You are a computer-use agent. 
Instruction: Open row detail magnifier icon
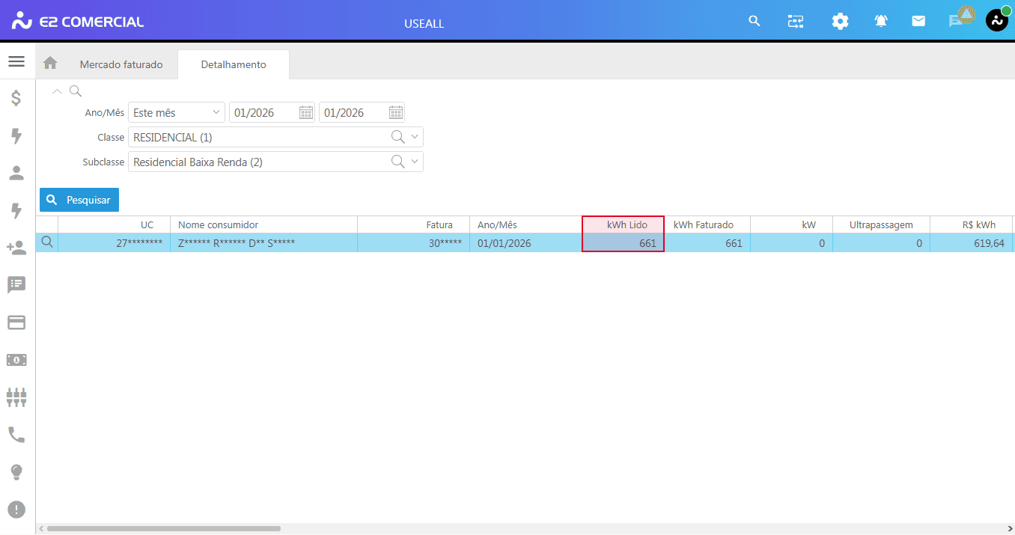[47, 242]
